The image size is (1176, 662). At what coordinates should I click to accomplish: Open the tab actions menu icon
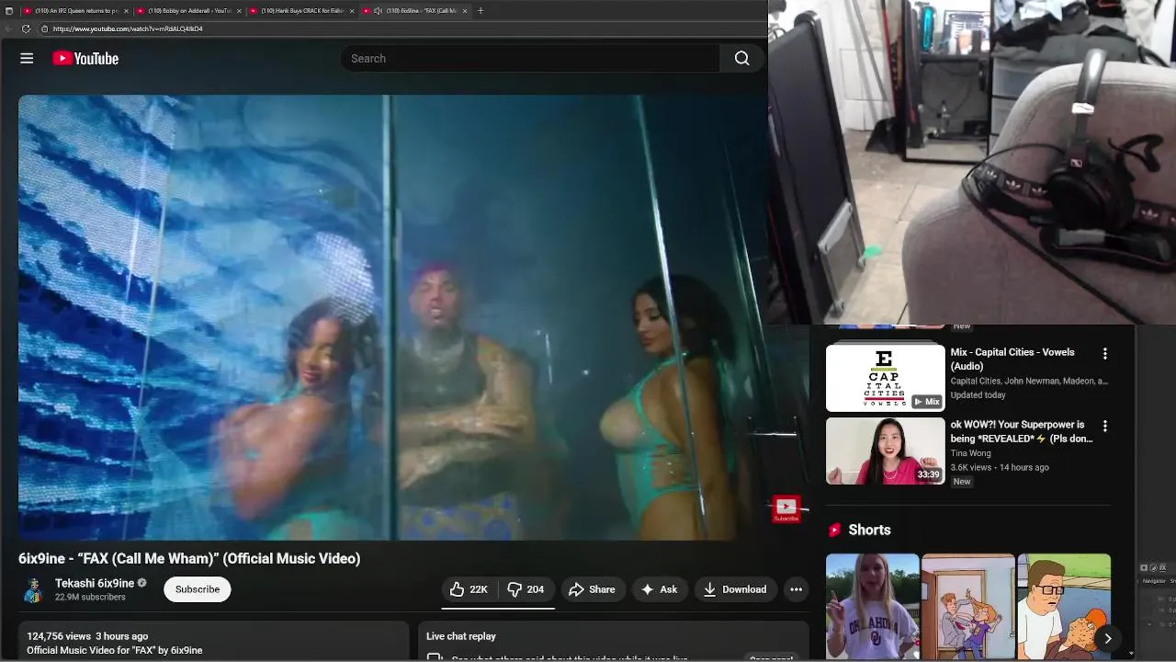click(9, 11)
